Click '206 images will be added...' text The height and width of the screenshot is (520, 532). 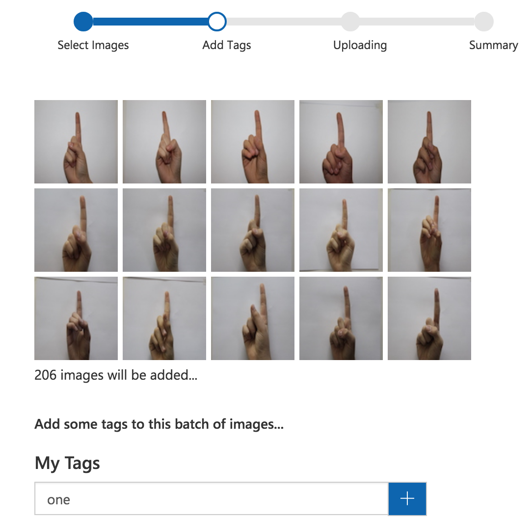tap(116, 375)
